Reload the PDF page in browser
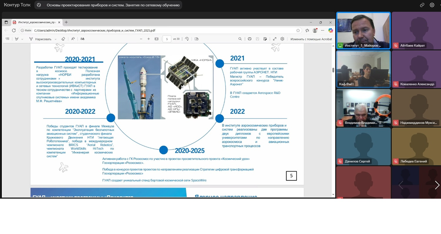 [x=14, y=30]
